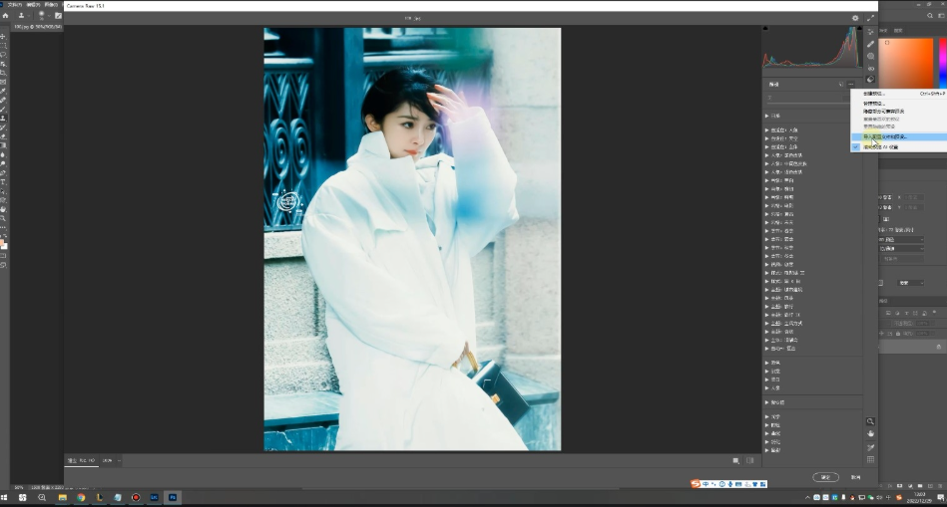This screenshot has width=947, height=507.
Task: Click the Photoshop home icon
Action: 5,15
